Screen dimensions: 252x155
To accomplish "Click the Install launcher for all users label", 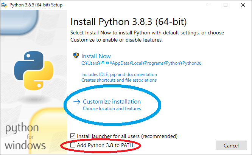I will (127, 136).
